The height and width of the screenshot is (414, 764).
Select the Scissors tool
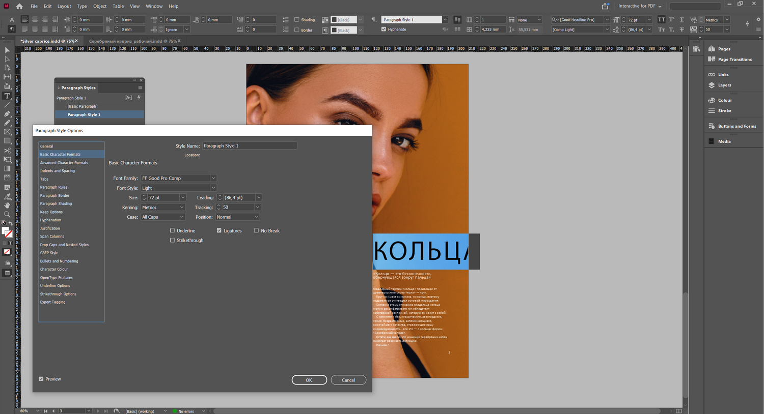pos(7,151)
